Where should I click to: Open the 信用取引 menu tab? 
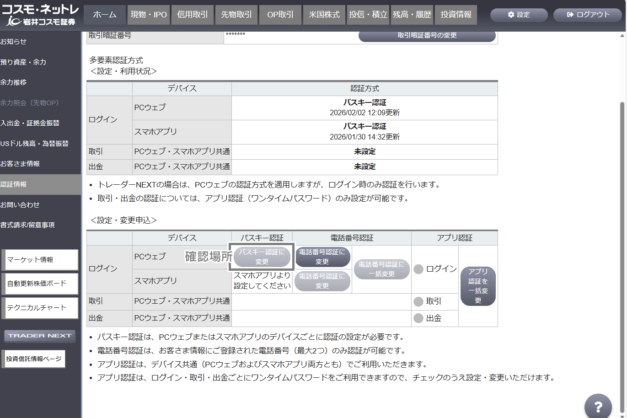pyautogui.click(x=192, y=15)
